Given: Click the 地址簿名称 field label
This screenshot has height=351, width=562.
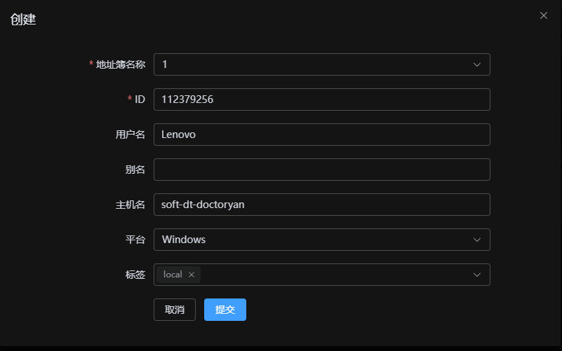Looking at the screenshot, I should pos(121,64).
